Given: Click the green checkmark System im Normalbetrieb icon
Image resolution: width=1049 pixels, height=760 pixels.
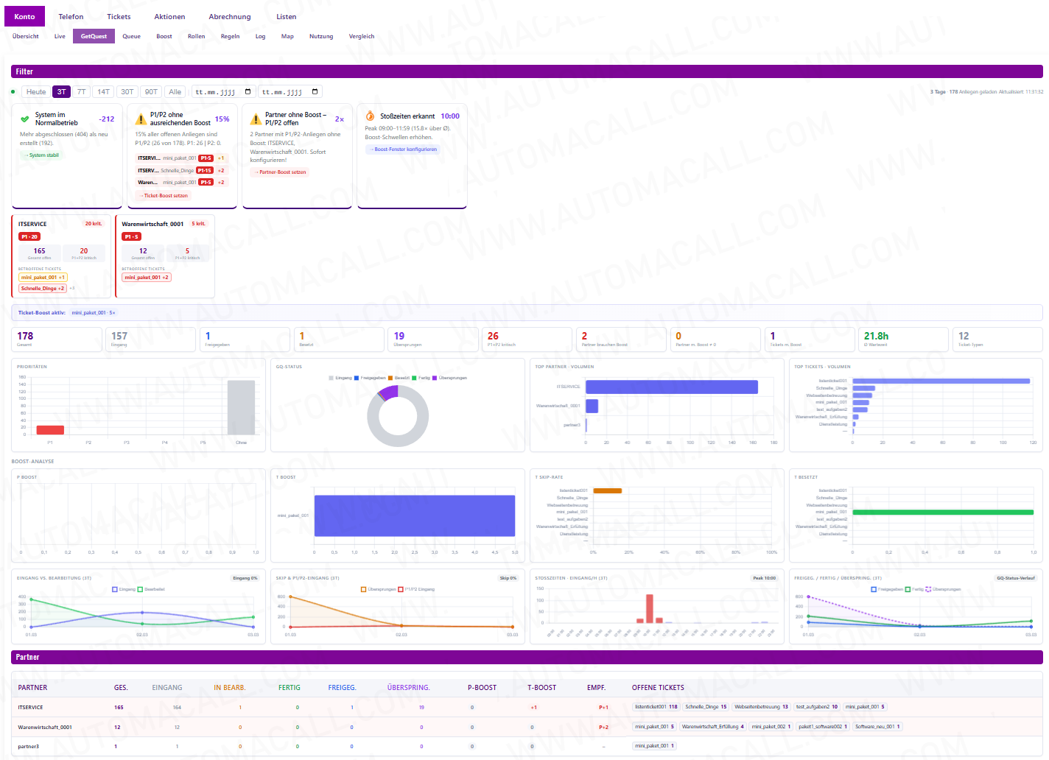Looking at the screenshot, I should [x=25, y=119].
